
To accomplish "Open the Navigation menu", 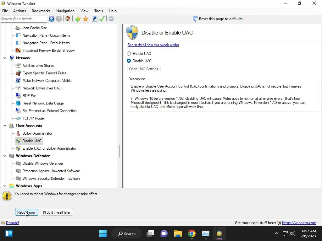I will pos(65,11).
